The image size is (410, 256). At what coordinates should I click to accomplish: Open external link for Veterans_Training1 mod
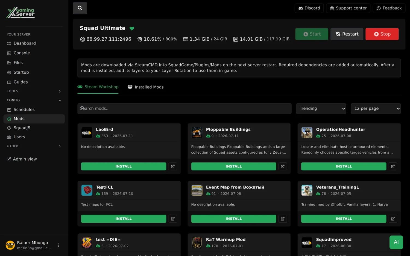[393, 219]
